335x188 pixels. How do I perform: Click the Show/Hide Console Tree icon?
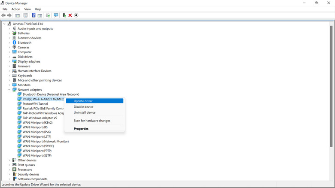[x=18, y=15]
